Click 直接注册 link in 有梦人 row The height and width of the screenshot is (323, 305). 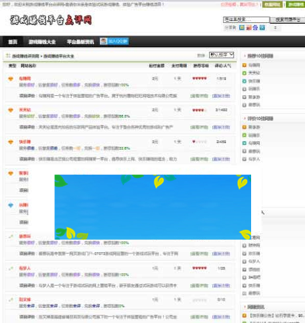pyautogui.click(x=221, y=286)
